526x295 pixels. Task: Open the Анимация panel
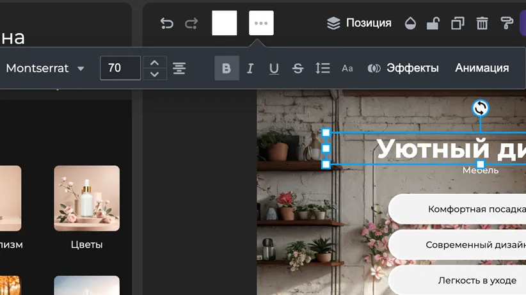coord(482,68)
